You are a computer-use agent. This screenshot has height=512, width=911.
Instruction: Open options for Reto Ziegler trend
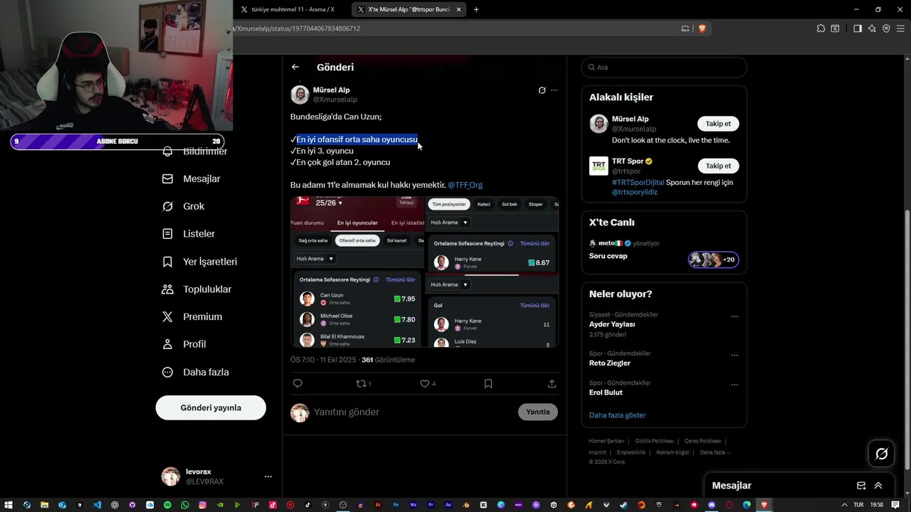[734, 356]
